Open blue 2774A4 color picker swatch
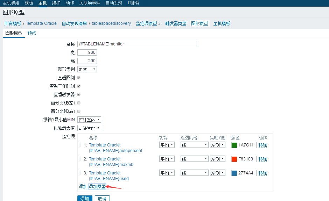This screenshot has width=329, height=201. [x=234, y=173]
